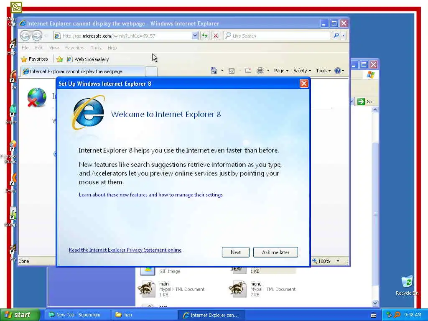The image size is (428, 321).
Task: Open the Tools menu in menu bar
Action: point(96,48)
